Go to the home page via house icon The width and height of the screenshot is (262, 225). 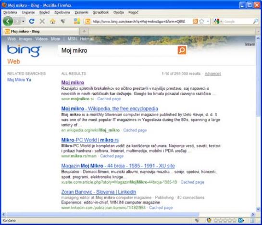[52, 22]
